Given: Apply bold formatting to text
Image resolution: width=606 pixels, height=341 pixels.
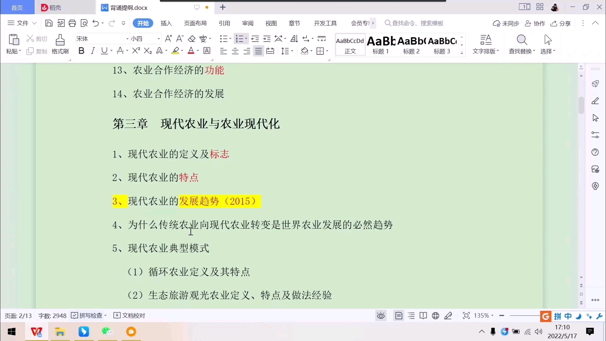Looking at the screenshot, I should tap(81, 51).
